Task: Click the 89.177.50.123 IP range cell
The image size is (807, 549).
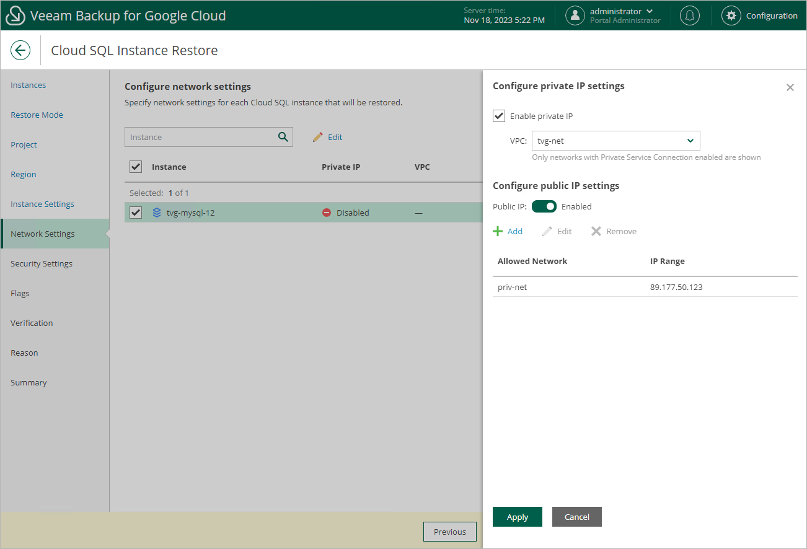Action: coord(676,287)
